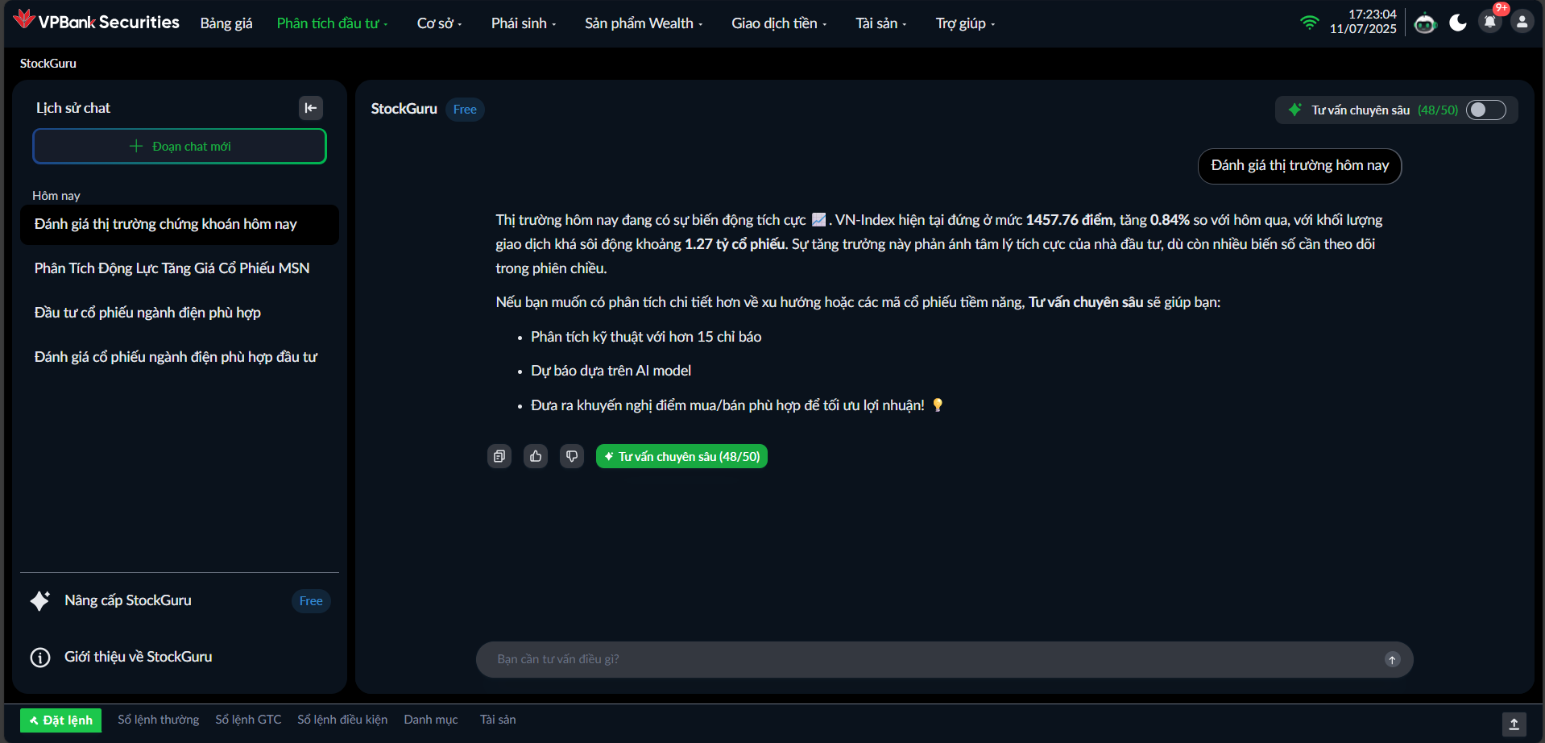Expand the Trợ giúp menu

[965, 23]
